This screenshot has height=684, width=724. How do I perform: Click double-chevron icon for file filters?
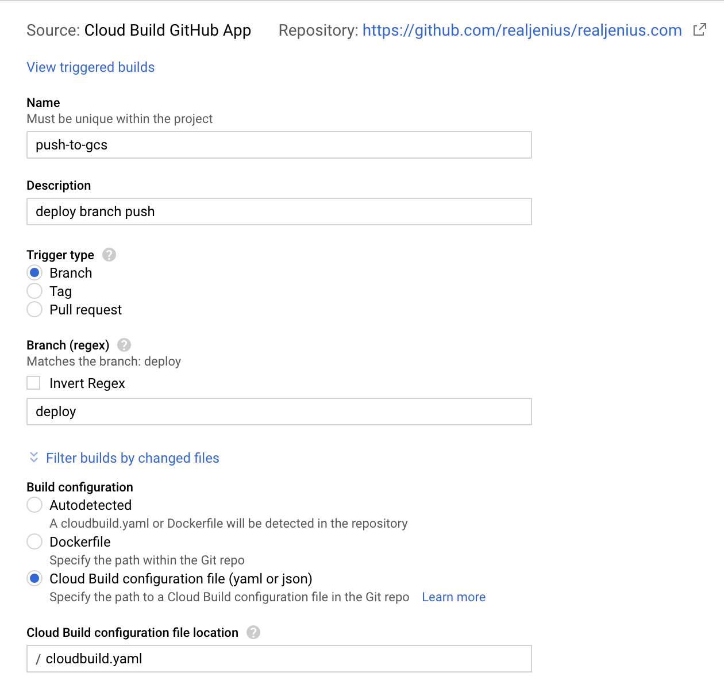click(34, 458)
